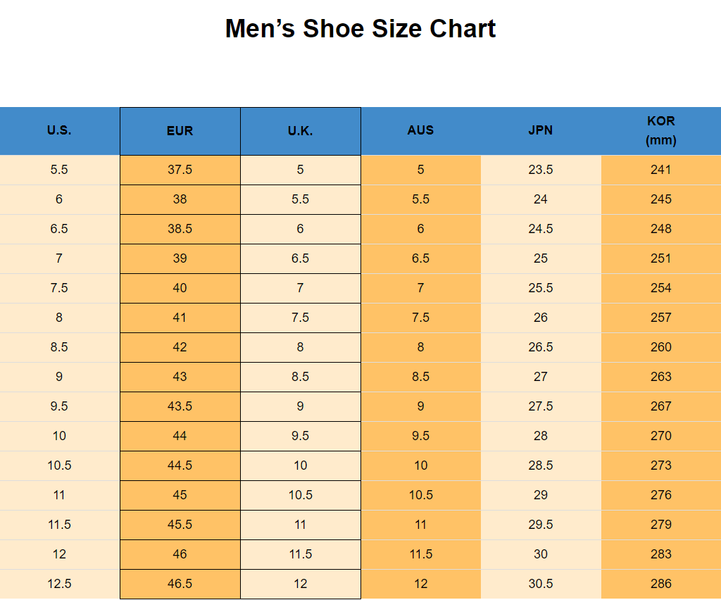Click KOR value 286

(661, 584)
